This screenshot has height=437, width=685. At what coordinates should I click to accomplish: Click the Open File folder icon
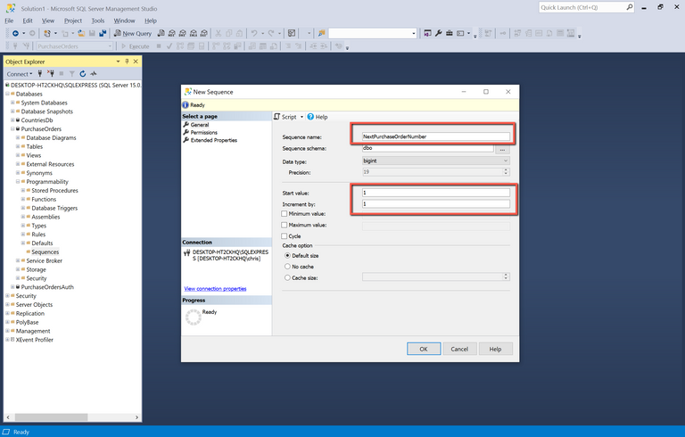81,33
